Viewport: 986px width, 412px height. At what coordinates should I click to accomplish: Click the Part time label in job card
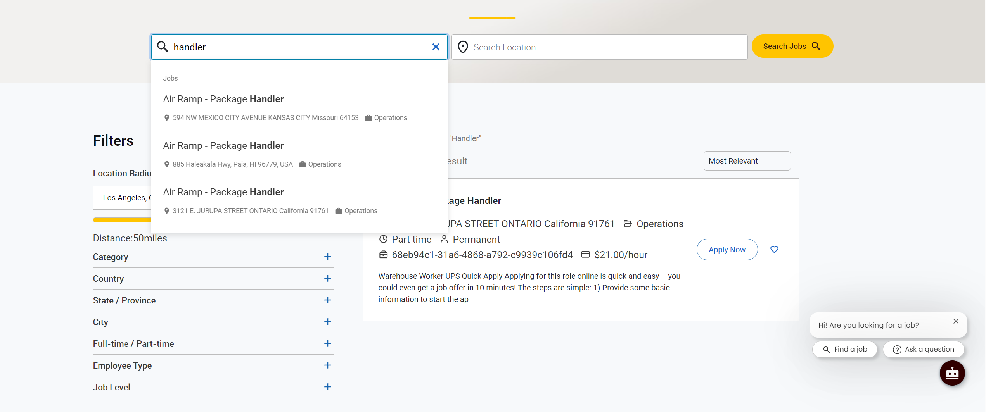(x=412, y=240)
